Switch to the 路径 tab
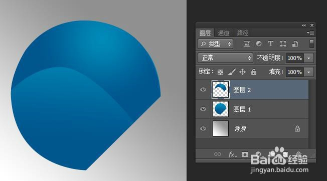The width and height of the screenshot is (327, 181). click(243, 33)
